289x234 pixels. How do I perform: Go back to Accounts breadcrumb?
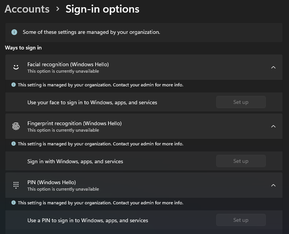27,9
